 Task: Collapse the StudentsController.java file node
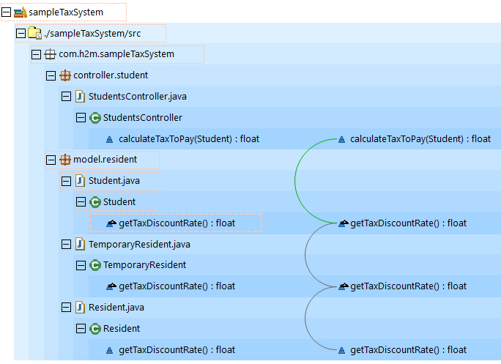pyautogui.click(x=66, y=97)
